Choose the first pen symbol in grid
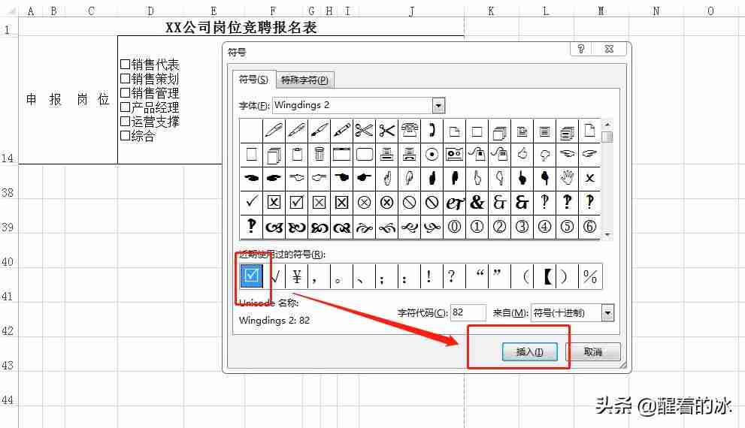The width and height of the screenshot is (745, 428). pyautogui.click(x=274, y=130)
